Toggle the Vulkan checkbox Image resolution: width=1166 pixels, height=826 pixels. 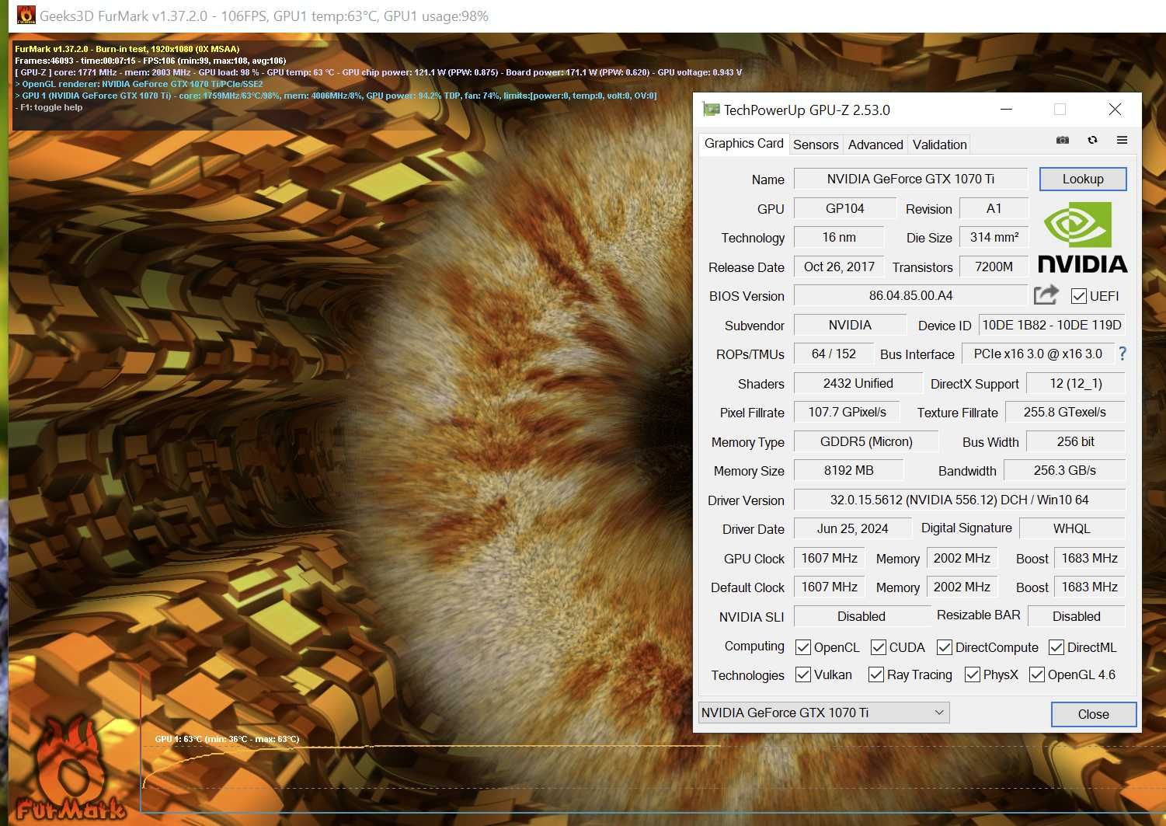[803, 674]
